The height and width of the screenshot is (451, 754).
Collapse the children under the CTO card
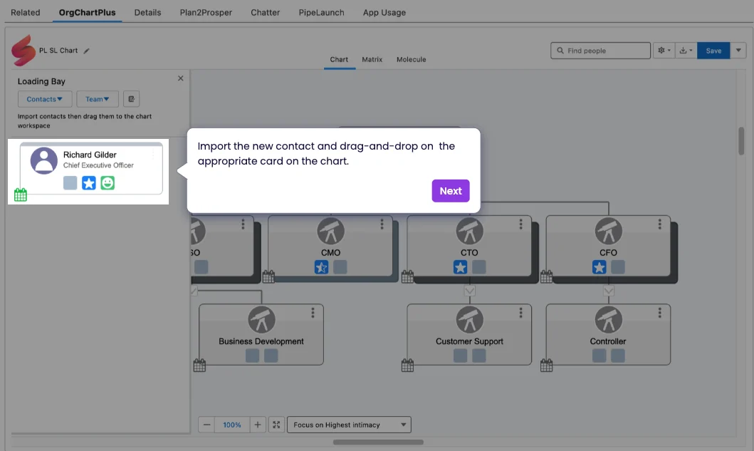(x=469, y=291)
